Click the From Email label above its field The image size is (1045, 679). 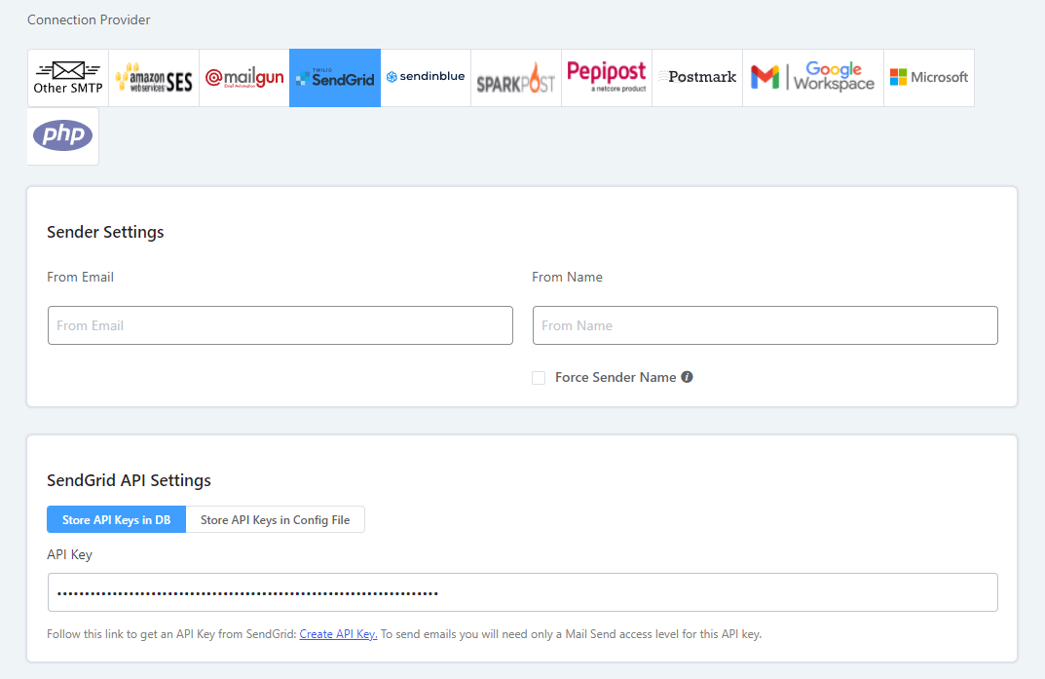pos(80,278)
